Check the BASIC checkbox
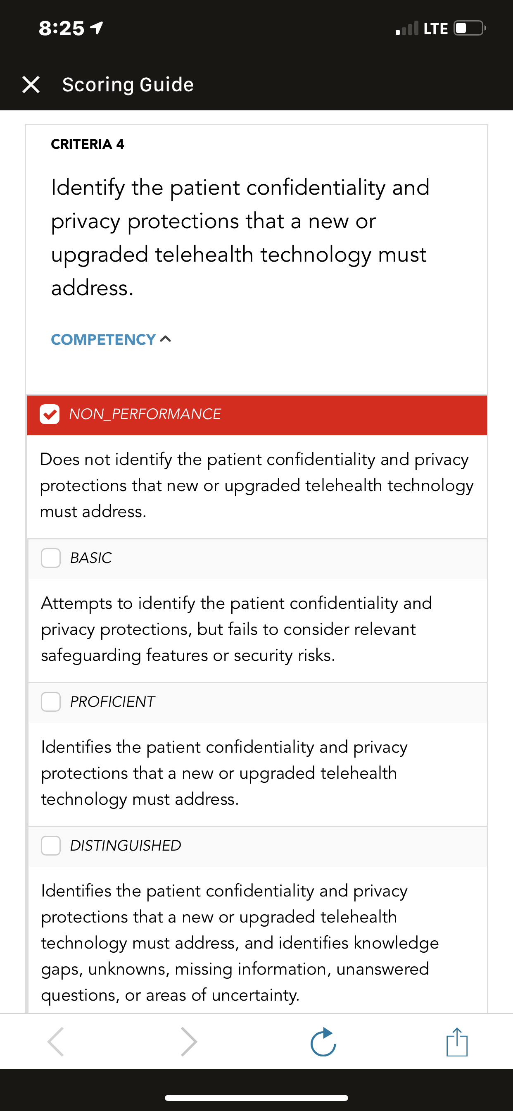 click(50, 558)
